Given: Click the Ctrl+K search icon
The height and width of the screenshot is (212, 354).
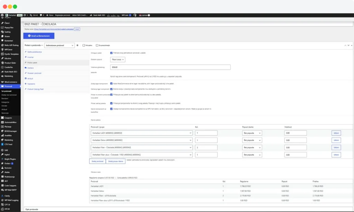Looking at the screenshot, I should point(31,15).
